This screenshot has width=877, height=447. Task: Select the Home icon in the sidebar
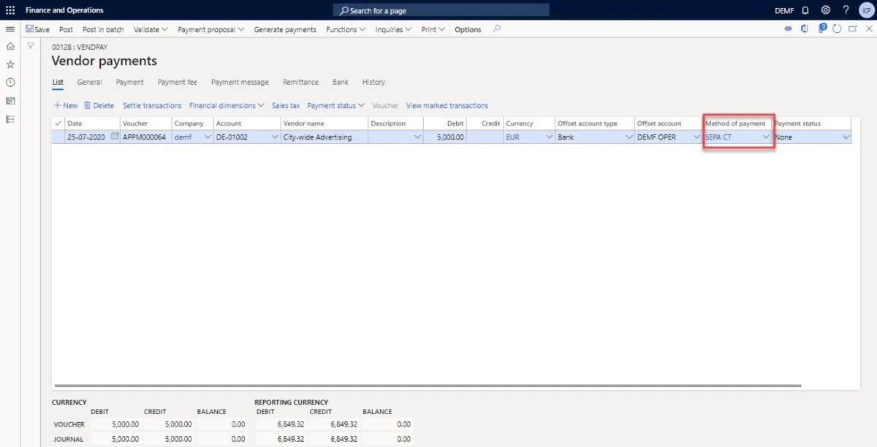(10, 45)
